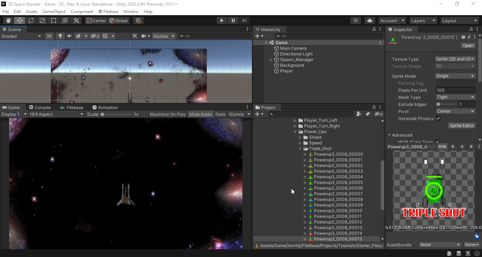Click the Sprite Editor button
This screenshot has width=482, height=257.
click(462, 126)
